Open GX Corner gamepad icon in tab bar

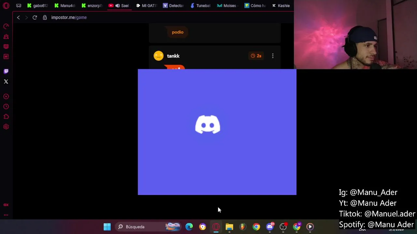[19, 6]
